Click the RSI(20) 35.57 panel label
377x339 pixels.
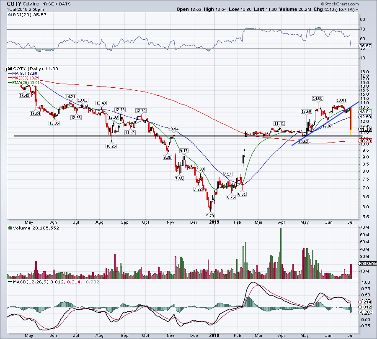coord(30,15)
